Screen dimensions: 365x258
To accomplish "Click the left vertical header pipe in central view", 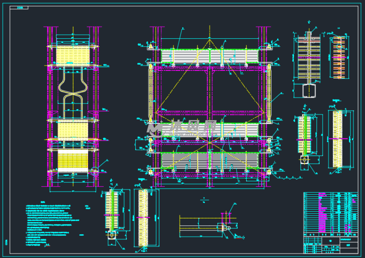I will click(150, 93).
